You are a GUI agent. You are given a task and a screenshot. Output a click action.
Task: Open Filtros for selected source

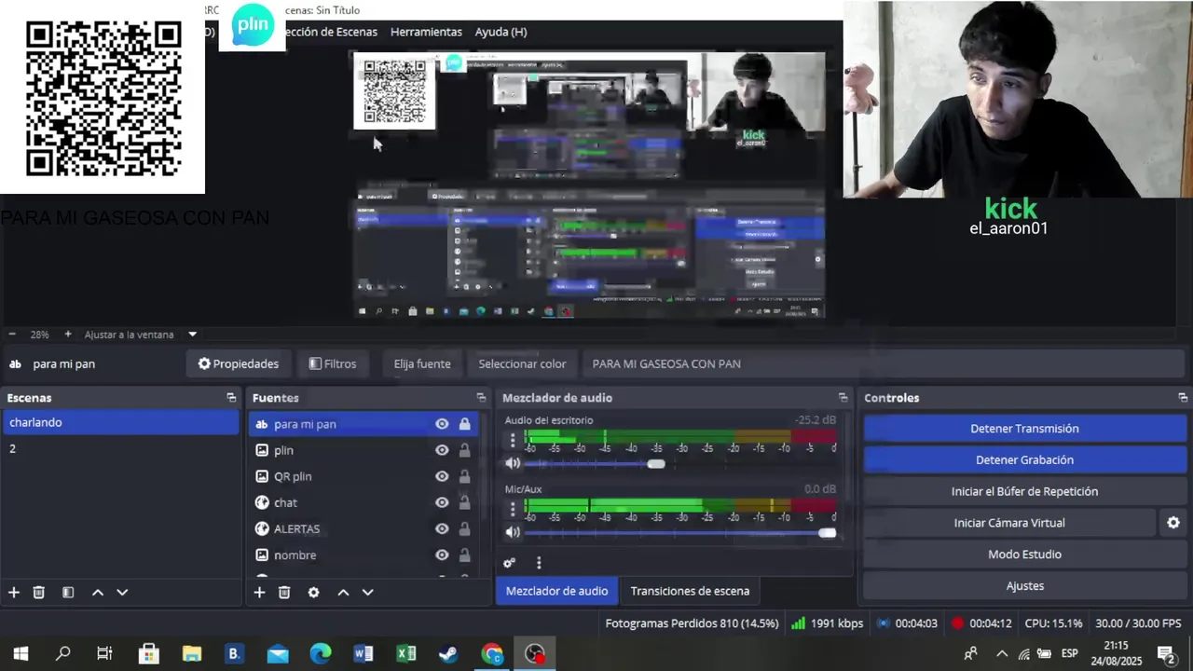pos(333,363)
